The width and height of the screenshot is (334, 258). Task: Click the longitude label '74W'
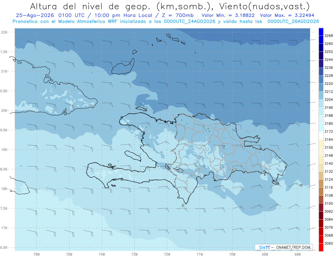point(102,254)
